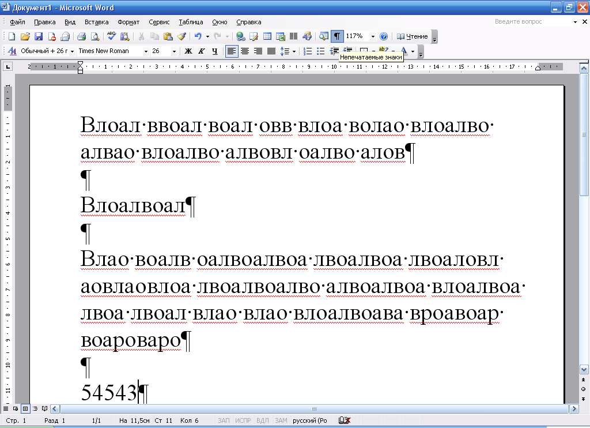
Task: Click the highlight color ab marker
Action: click(x=383, y=50)
